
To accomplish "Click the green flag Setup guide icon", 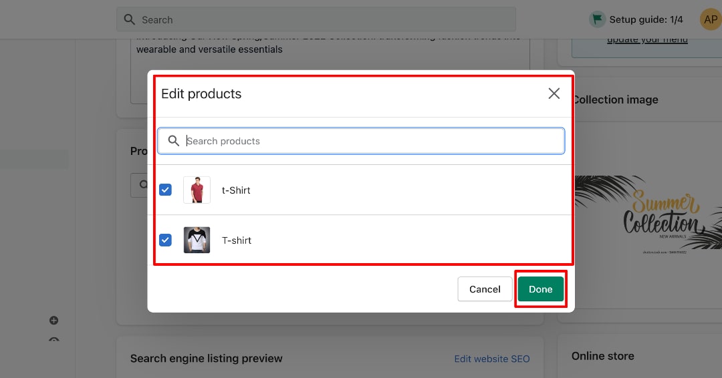I will [597, 20].
